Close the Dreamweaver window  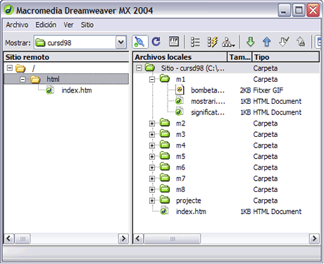click(x=313, y=11)
